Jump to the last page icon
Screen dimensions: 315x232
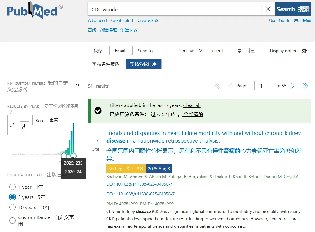pos(305,86)
